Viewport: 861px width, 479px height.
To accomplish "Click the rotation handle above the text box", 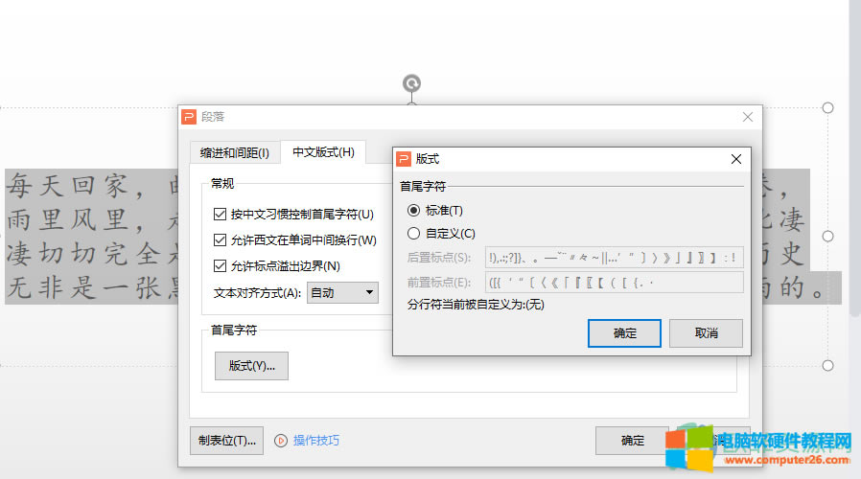I will 412,83.
